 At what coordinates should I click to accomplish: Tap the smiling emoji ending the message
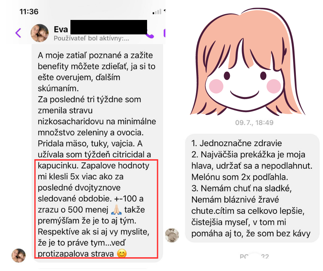122,253
